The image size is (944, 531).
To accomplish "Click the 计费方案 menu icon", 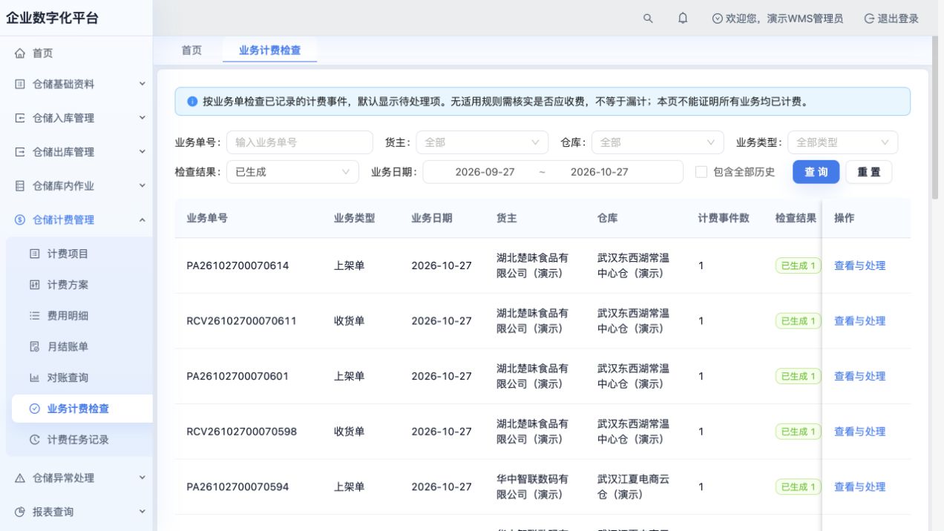I will tap(34, 285).
